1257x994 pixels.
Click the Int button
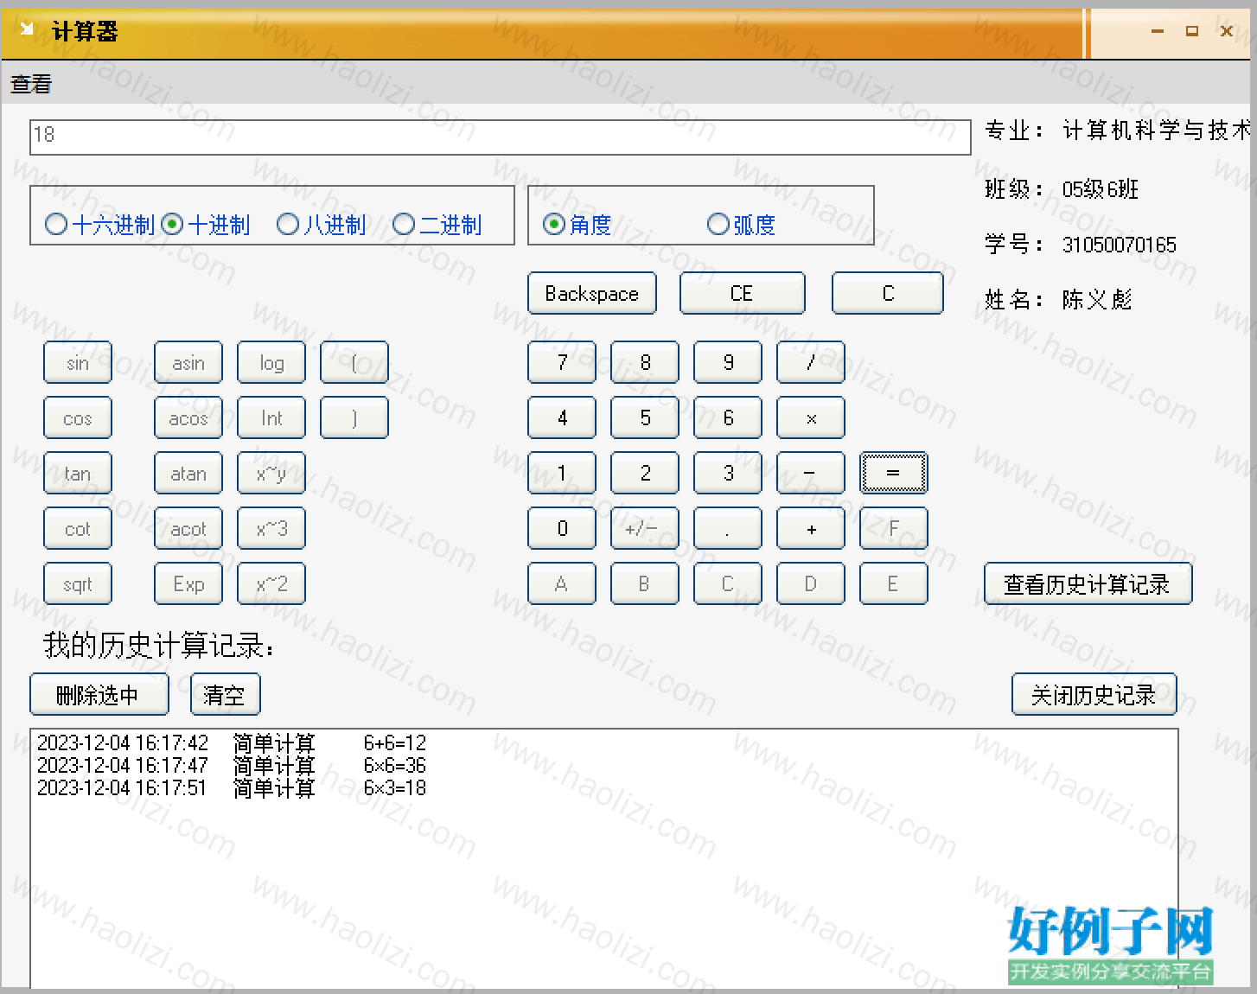tap(271, 417)
